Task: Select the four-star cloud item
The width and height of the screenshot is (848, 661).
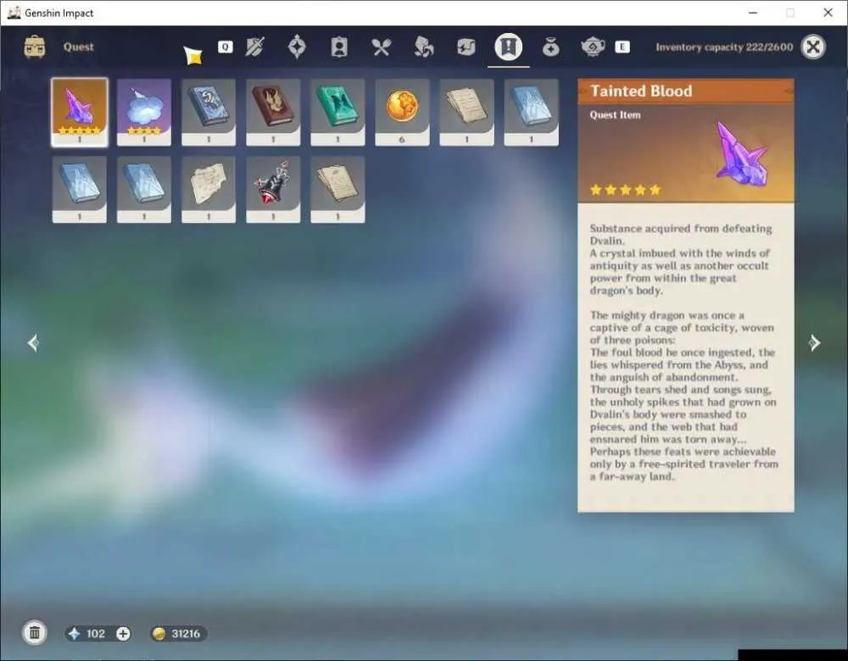Action: click(144, 113)
